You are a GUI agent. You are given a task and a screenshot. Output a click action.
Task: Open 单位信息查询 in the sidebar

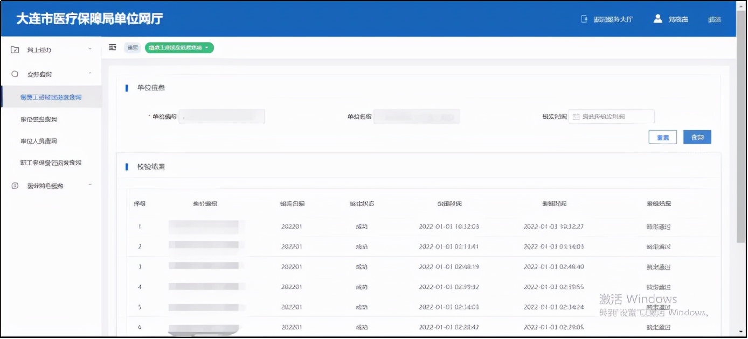[39, 119]
